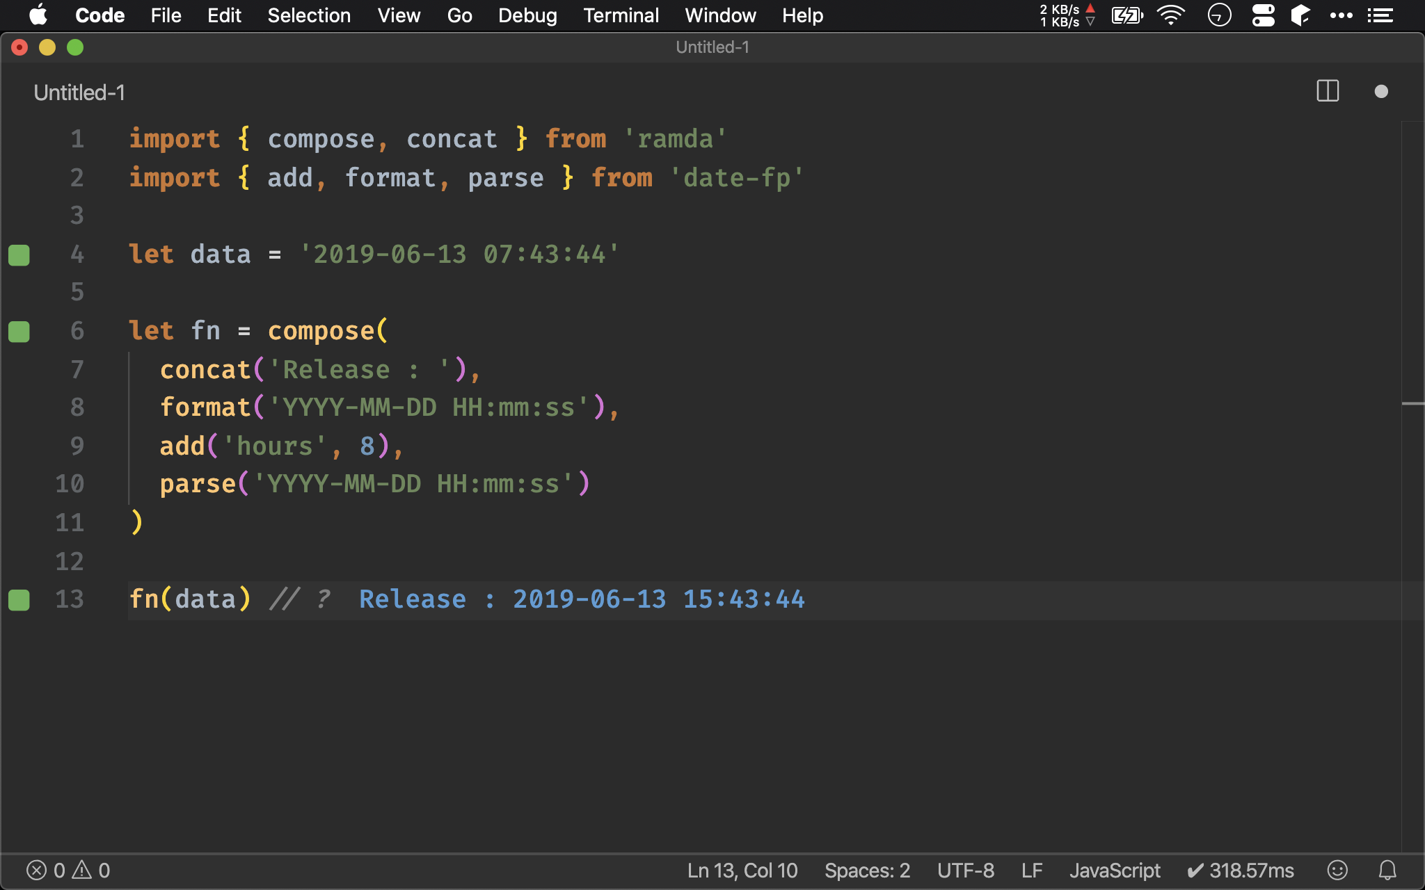Viewport: 1425px width, 890px height.
Task: Click the green breakpoint on line 4
Action: [20, 253]
